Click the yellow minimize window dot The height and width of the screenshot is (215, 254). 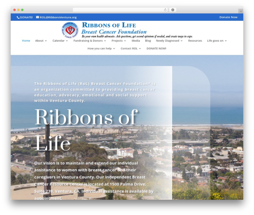pyautogui.click(x=18, y=10)
